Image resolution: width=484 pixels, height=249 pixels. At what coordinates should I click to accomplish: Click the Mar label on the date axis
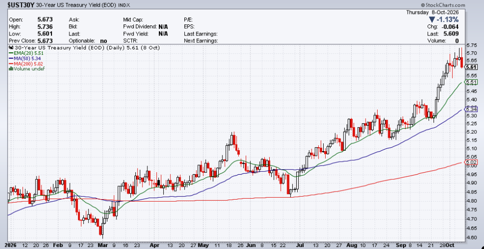(x=102, y=245)
